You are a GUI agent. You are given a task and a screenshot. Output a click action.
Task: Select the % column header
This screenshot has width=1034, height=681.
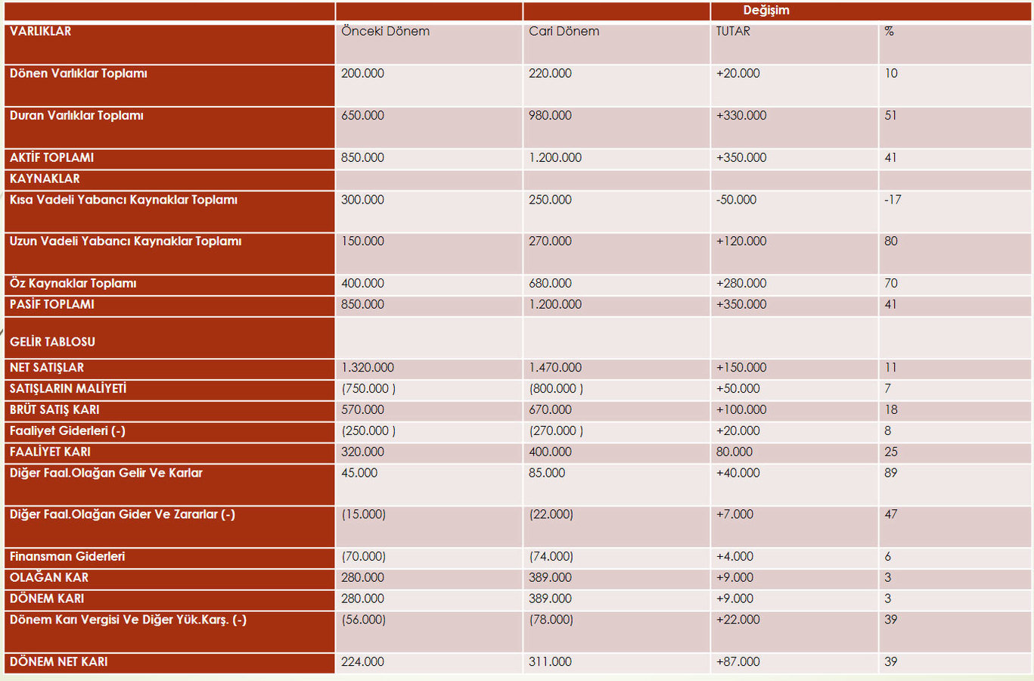coord(889,31)
